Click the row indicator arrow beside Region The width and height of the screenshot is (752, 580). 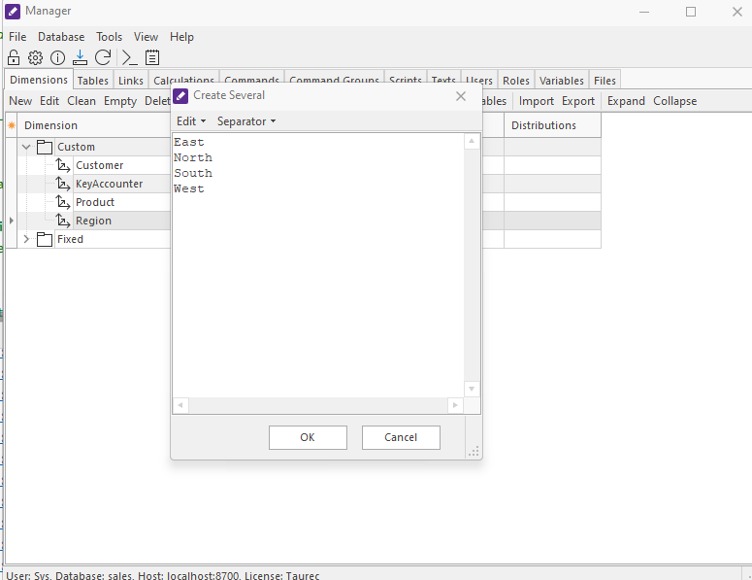click(12, 221)
